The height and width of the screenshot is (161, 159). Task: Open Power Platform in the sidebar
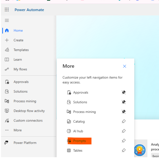(x=25, y=143)
